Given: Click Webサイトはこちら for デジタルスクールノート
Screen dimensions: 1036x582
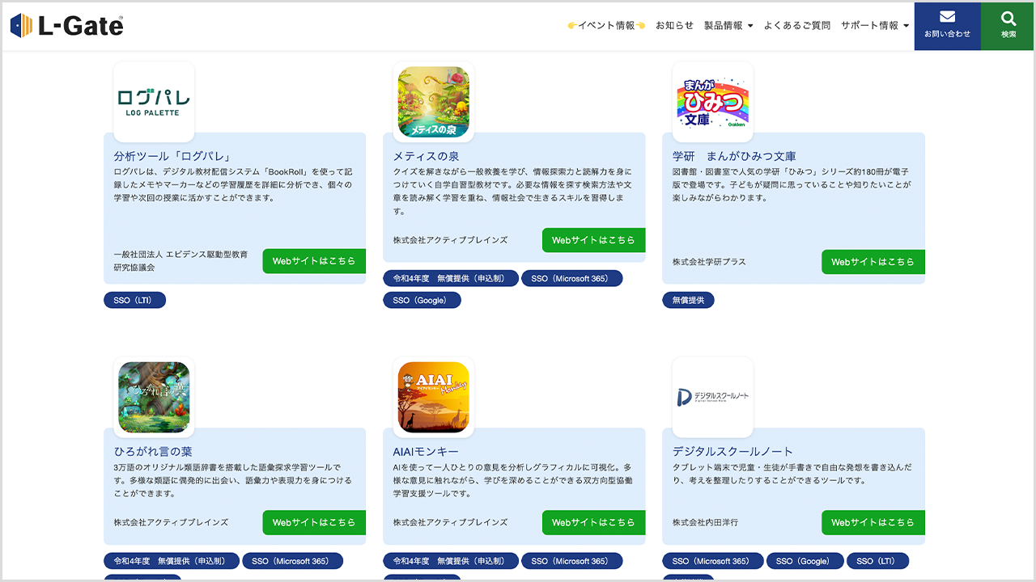Looking at the screenshot, I should coord(873,522).
